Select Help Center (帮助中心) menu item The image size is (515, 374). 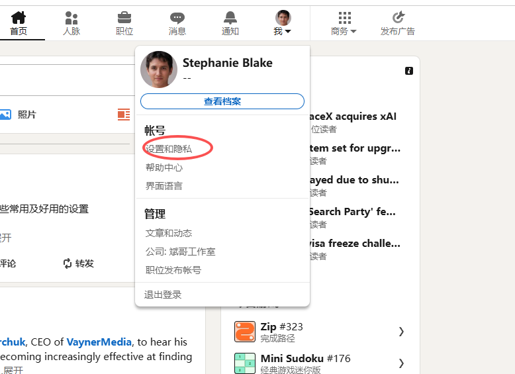point(164,167)
